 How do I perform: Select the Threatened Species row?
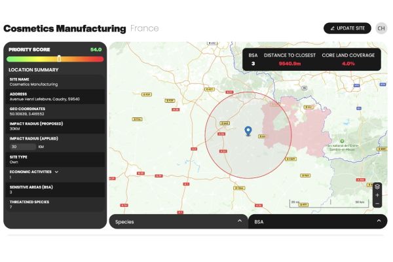pos(55,204)
